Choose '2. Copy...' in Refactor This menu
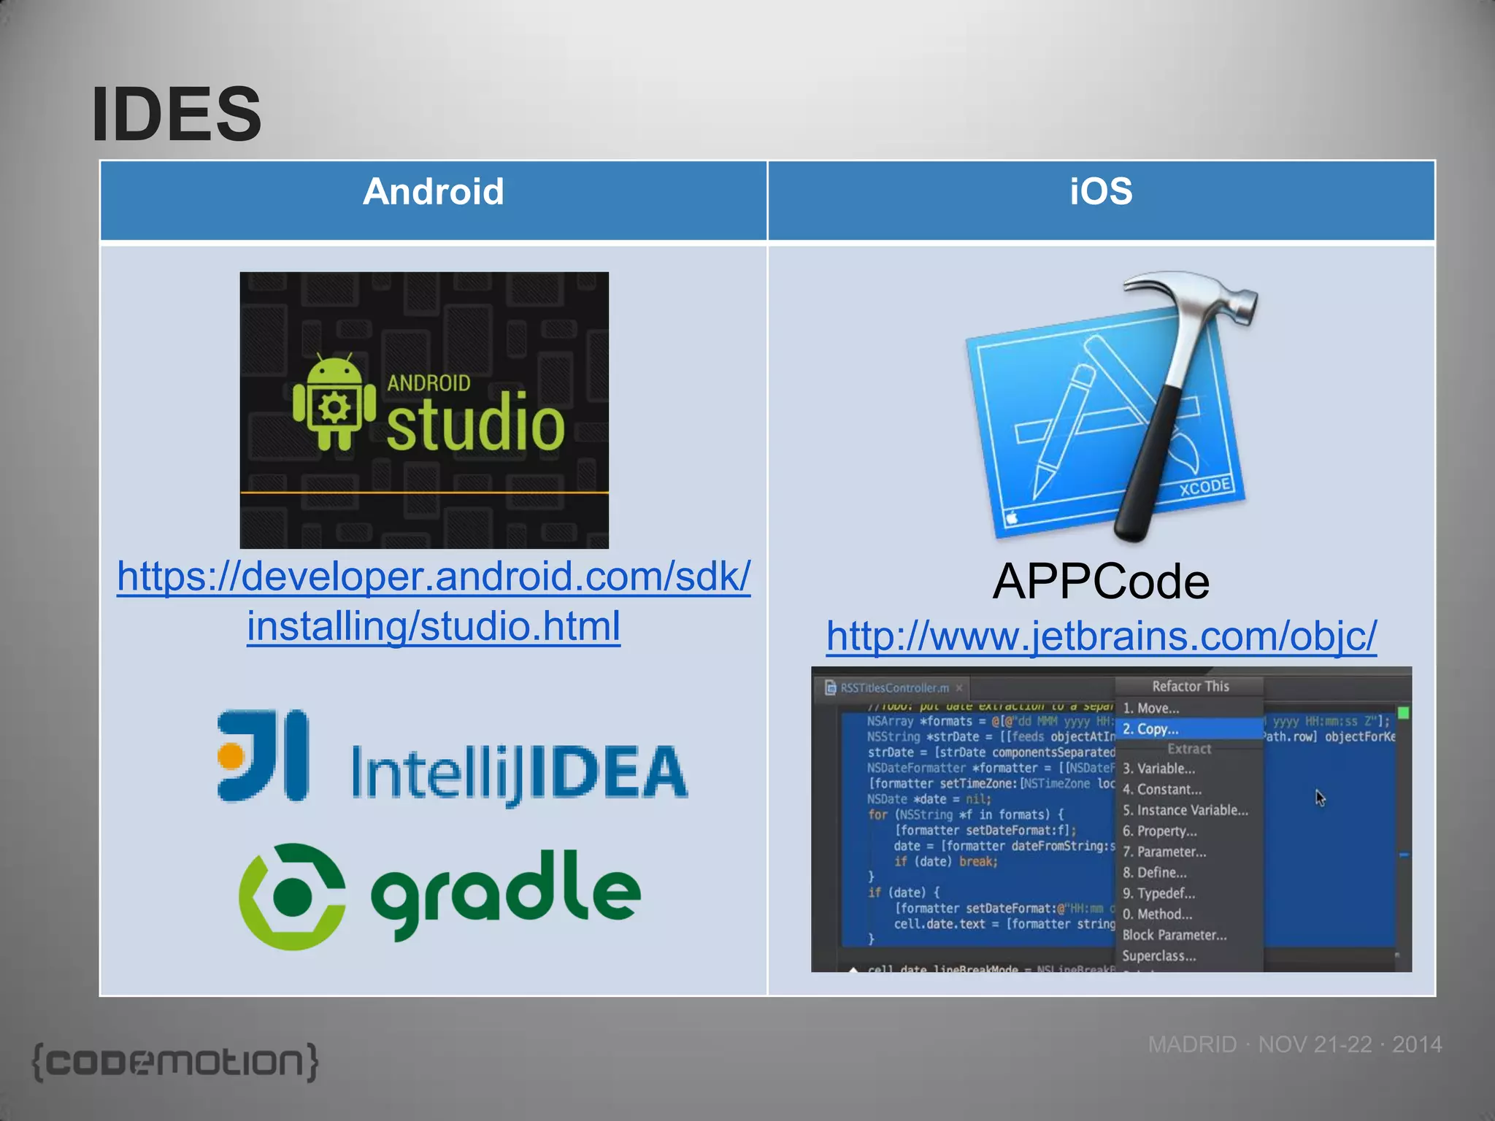Image resolution: width=1495 pixels, height=1121 pixels. [1189, 728]
